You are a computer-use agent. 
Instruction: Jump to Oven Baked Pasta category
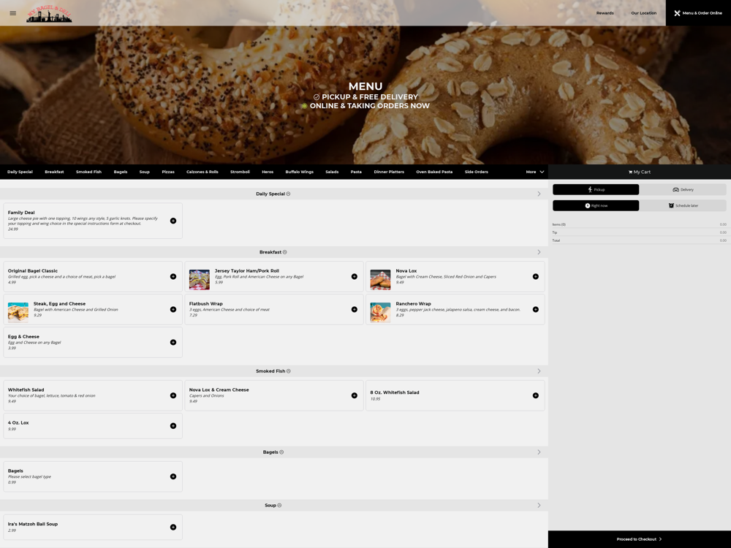434,172
